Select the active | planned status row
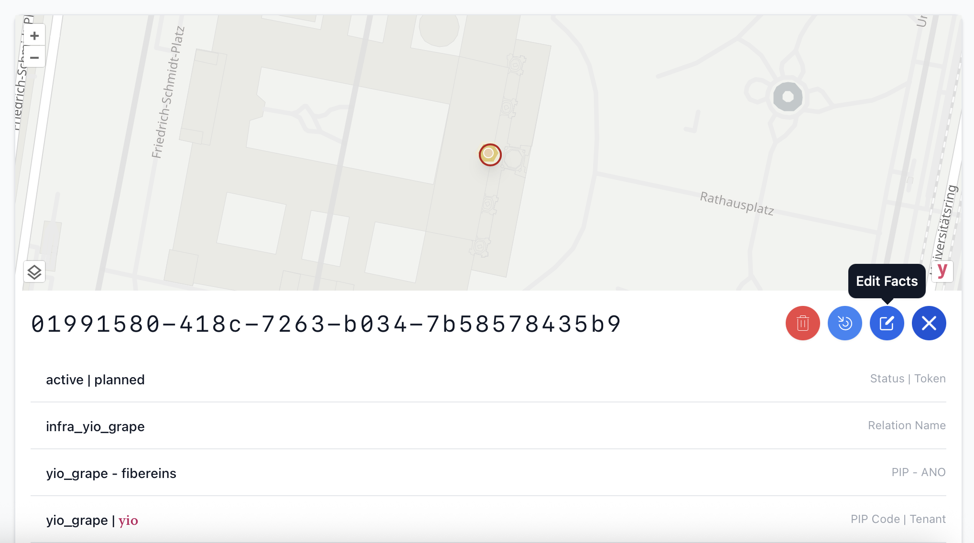 point(95,380)
